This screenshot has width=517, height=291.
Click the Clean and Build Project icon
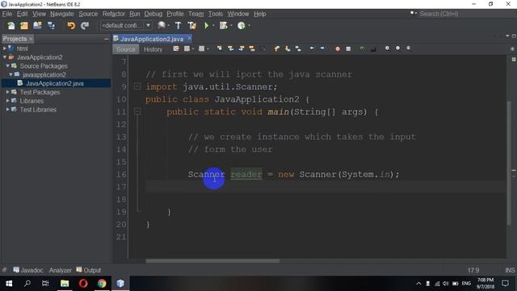click(192, 25)
